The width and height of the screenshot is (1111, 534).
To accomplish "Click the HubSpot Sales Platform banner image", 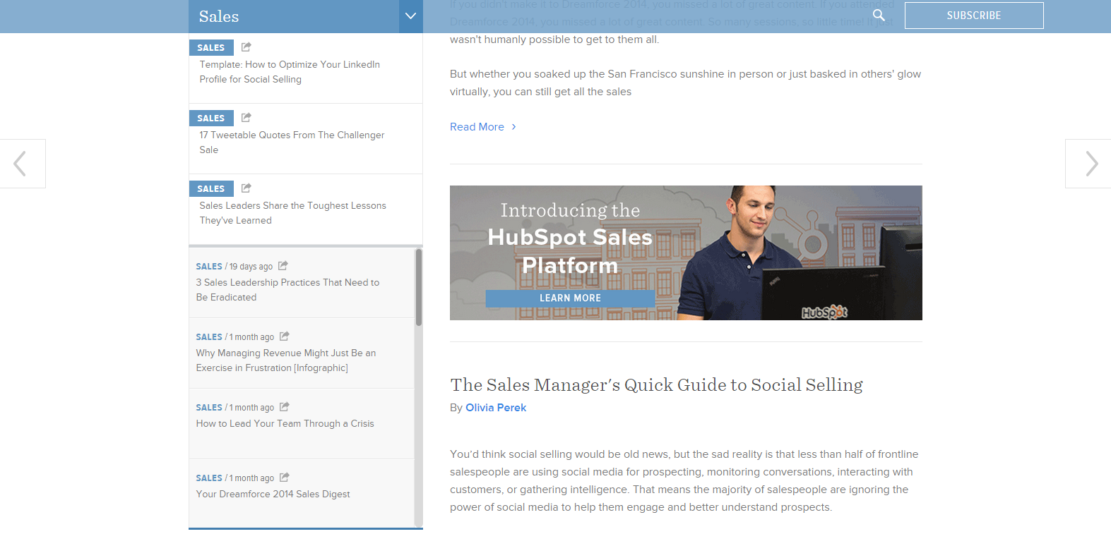I will (686, 253).
